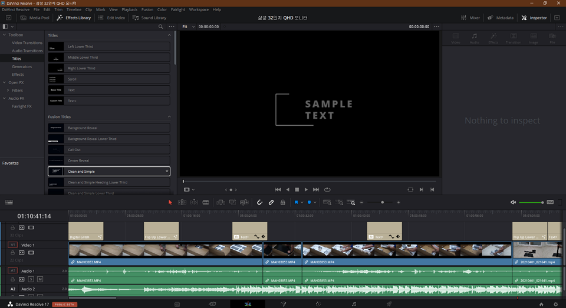Open flag color dropdown arrow
Image resolution: width=566 pixels, height=308 pixels.
coord(302,202)
